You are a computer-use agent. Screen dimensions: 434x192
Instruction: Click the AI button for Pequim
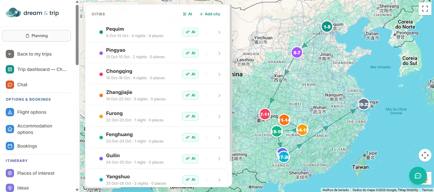[x=190, y=32]
